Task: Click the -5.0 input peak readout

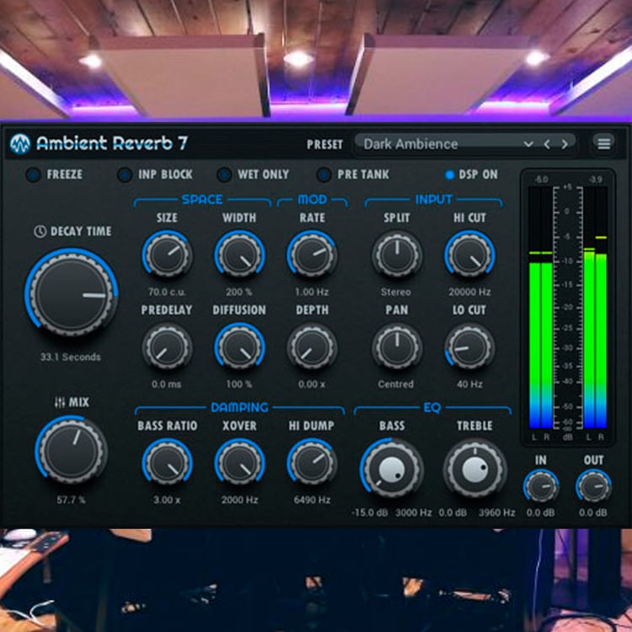Action: coord(540,179)
